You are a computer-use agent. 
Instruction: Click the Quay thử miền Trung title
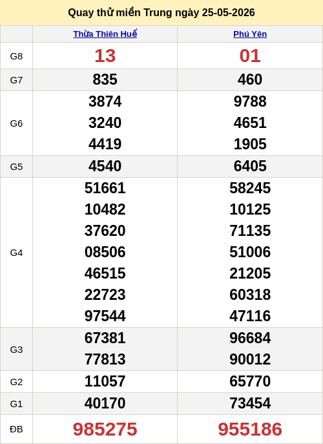pyautogui.click(x=161, y=13)
